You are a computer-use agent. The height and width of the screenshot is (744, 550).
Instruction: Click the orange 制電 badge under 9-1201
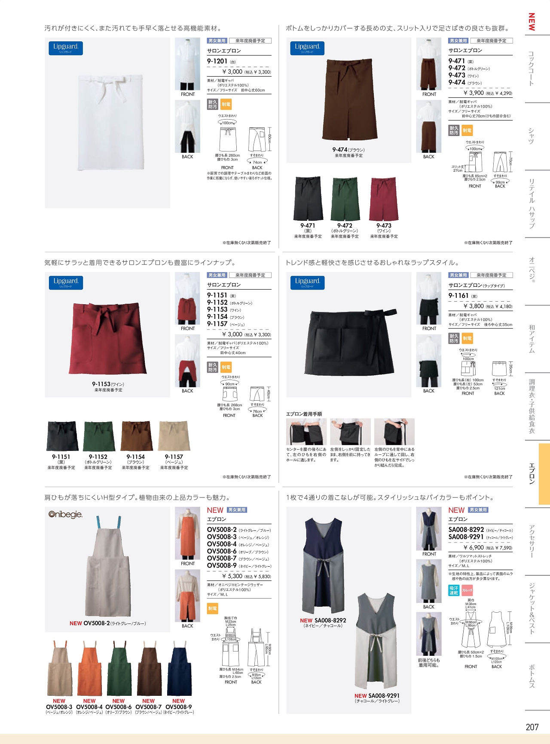[x=226, y=104]
